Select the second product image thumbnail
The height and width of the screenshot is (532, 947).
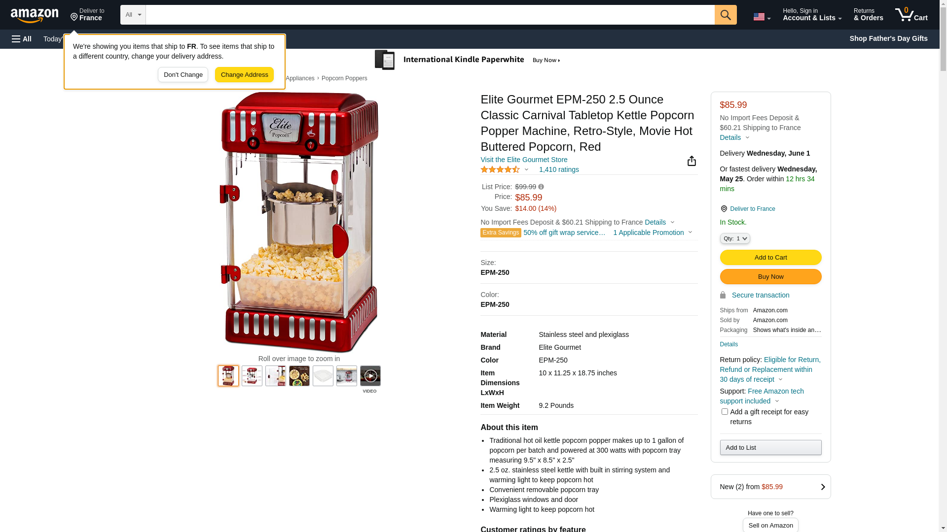click(x=252, y=376)
